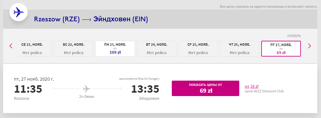Click the flight date пт, 27 нояб. 2020
Image resolution: width=321 pixels, height=118 pixels.
[34, 79]
